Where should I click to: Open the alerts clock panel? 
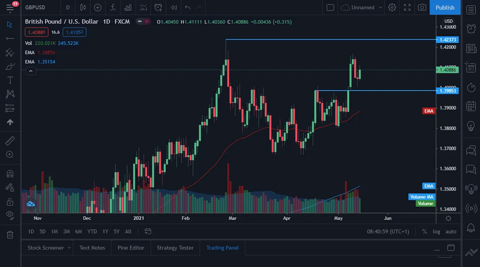coord(471,29)
